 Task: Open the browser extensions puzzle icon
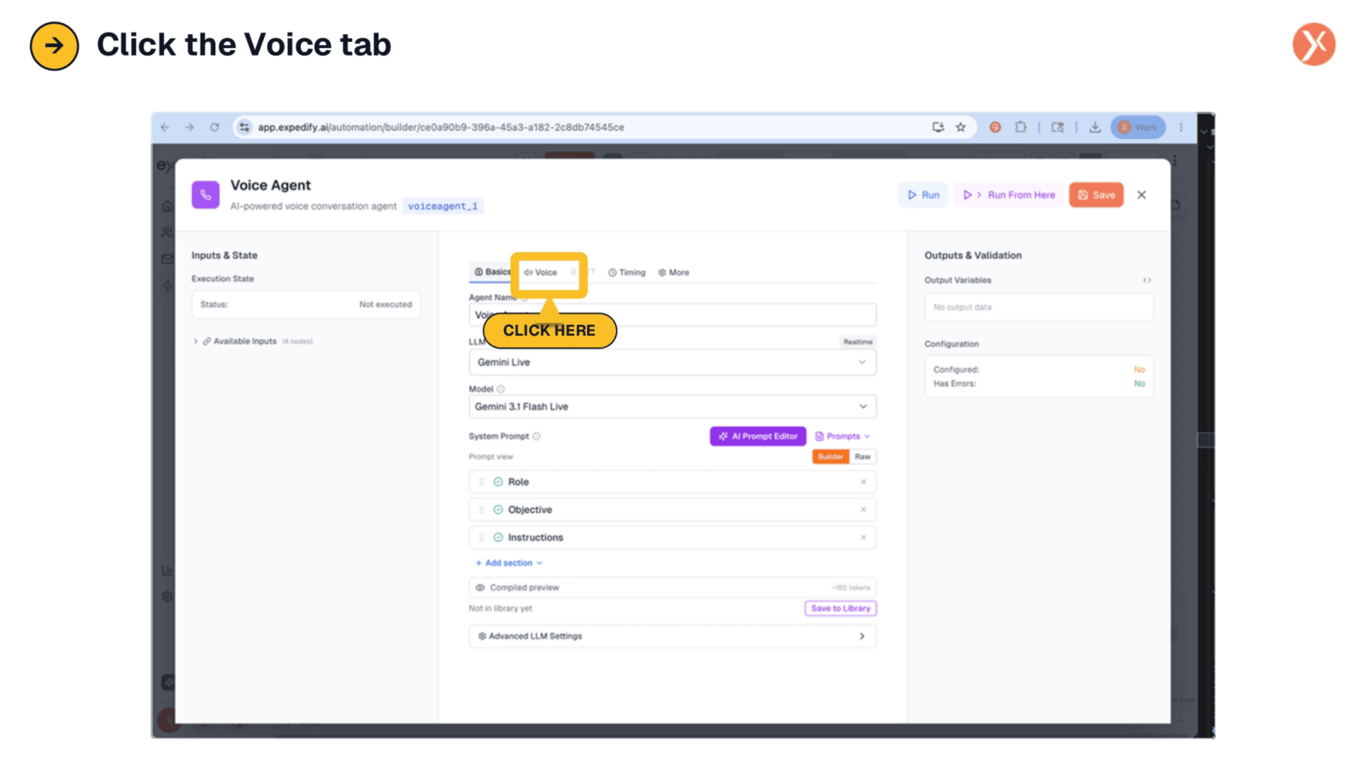(1020, 127)
